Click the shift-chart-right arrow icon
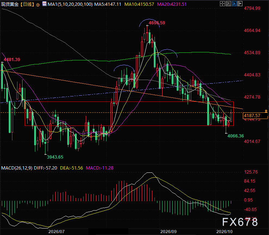Viewport: 269px width, 235px height. (240, 4)
